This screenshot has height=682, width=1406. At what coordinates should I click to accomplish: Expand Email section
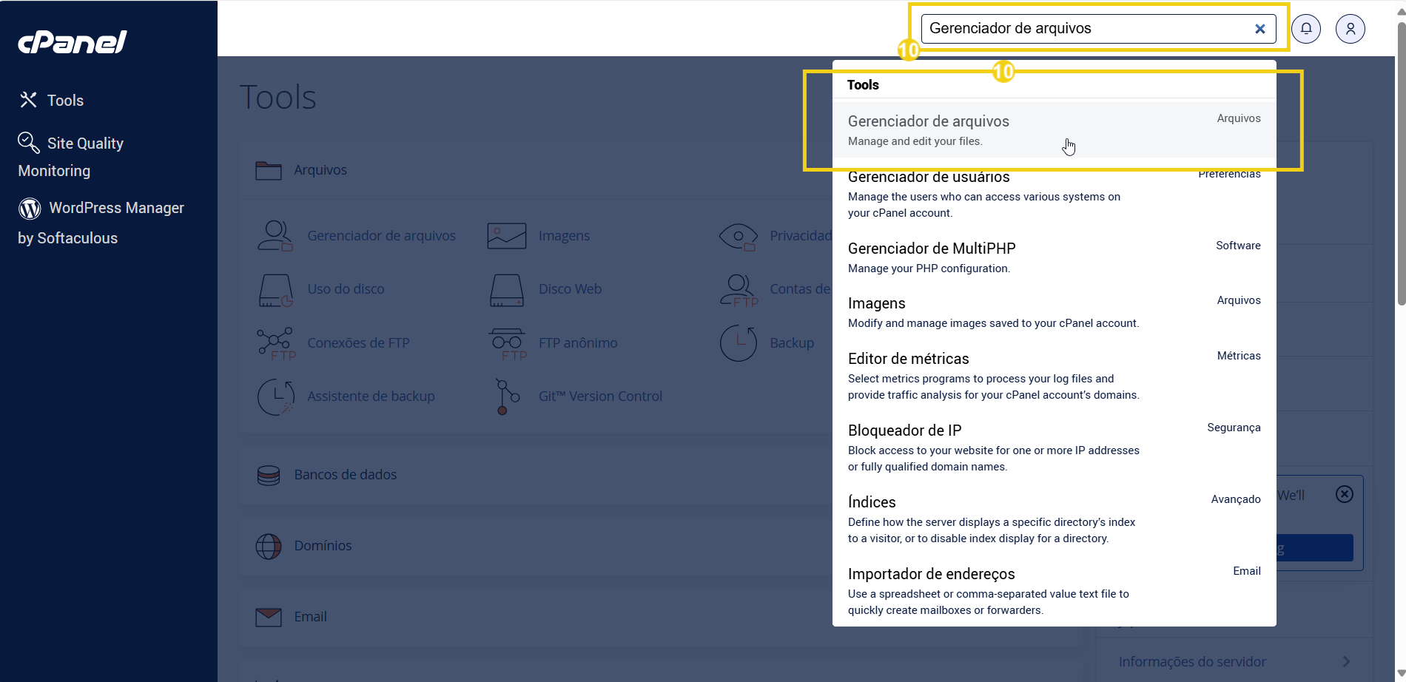pyautogui.click(x=311, y=617)
